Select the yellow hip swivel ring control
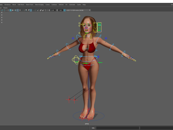The width and height of the screenshot is (173, 130). pos(76,60)
